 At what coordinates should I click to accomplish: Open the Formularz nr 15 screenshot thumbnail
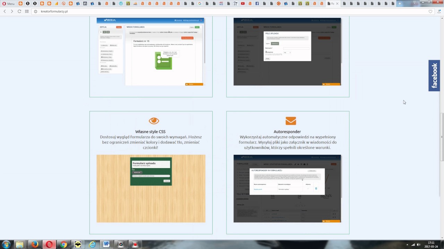point(151,52)
